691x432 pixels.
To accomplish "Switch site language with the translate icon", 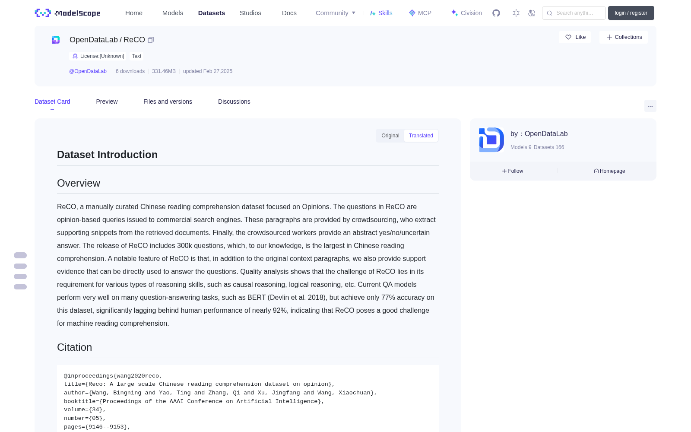I will (532, 13).
